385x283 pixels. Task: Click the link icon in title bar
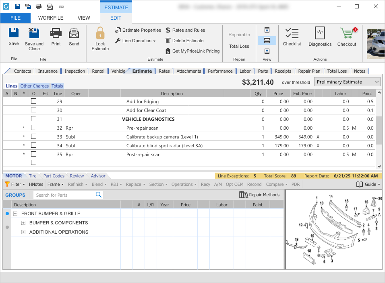pyautogui.click(x=61, y=6)
